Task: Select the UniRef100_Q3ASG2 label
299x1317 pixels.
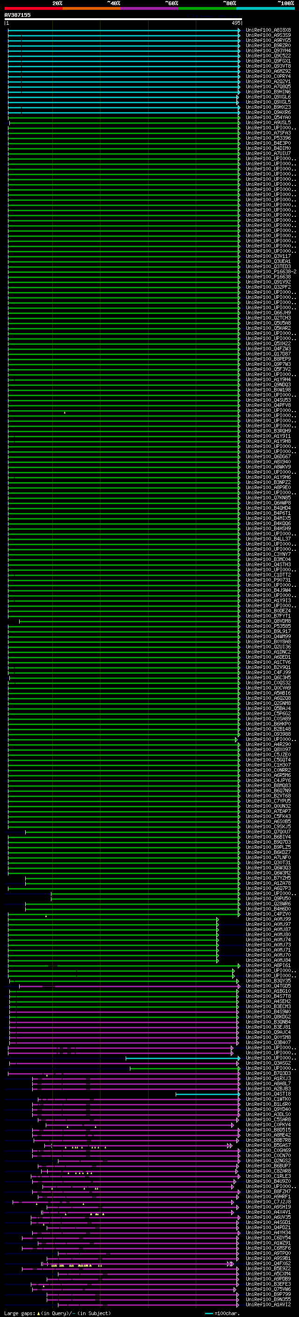Action: click(x=268, y=1063)
